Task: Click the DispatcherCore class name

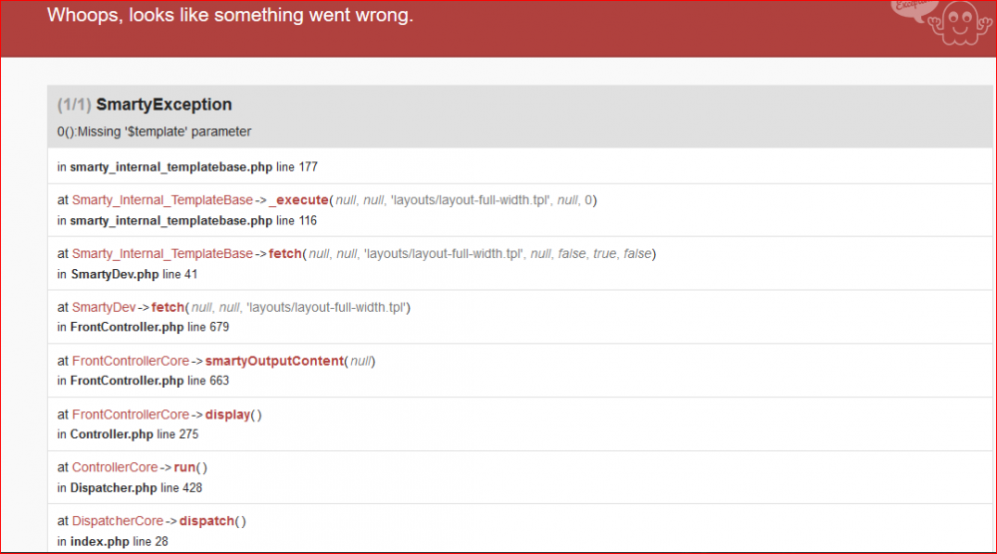Action: point(118,521)
